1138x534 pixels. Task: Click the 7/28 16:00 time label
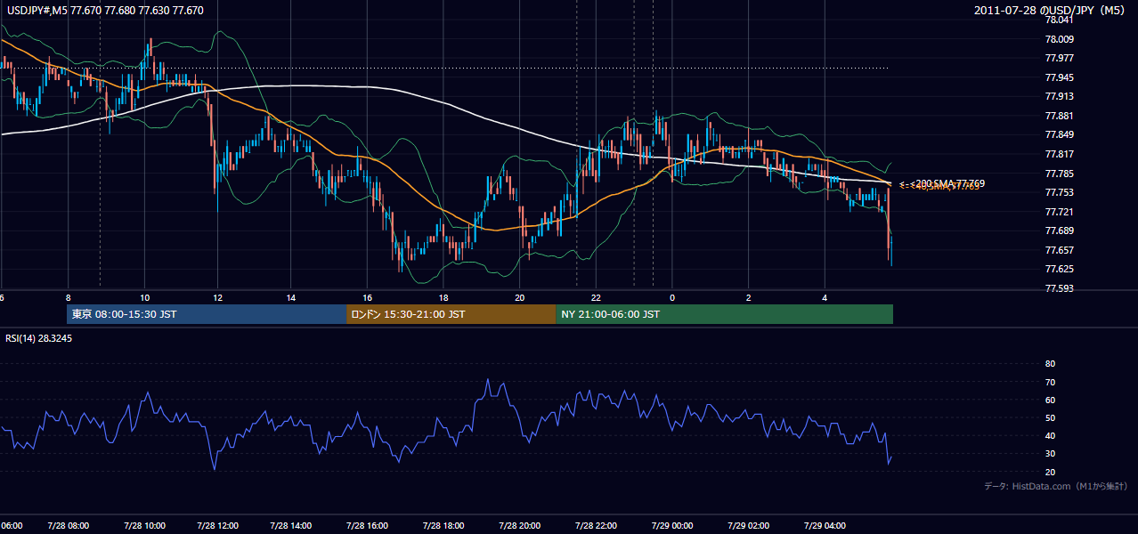pos(367,525)
